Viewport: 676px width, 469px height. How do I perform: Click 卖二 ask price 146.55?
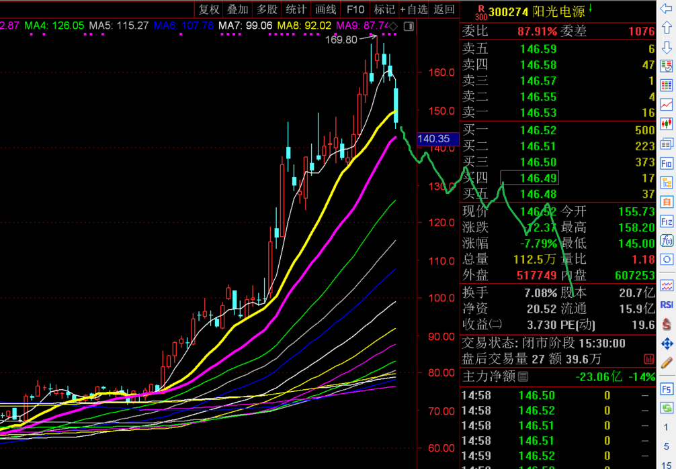[x=538, y=97]
